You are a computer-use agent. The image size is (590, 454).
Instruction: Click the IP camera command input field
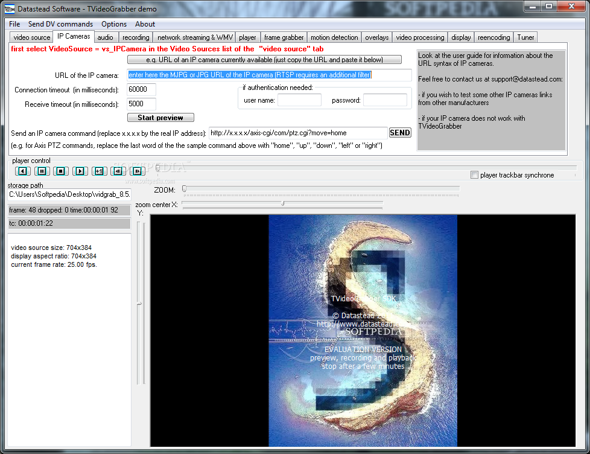(298, 133)
